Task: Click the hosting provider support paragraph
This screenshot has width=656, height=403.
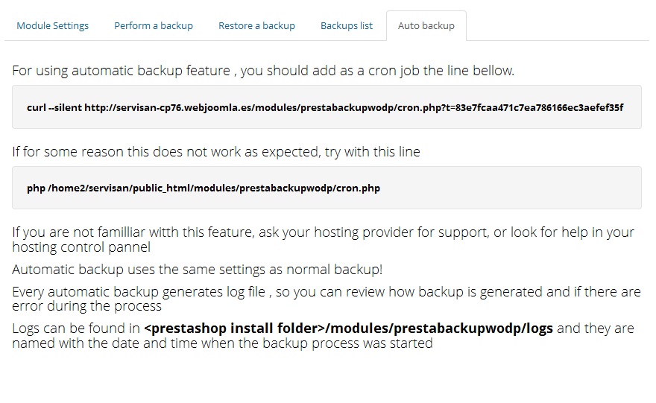Action: point(323,240)
